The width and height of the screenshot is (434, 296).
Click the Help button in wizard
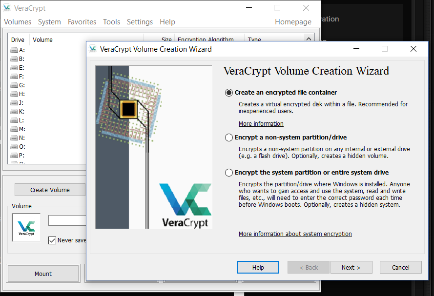pos(258,268)
